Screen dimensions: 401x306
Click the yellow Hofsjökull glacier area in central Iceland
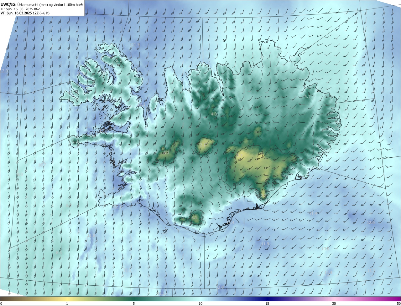pyautogui.click(x=205, y=146)
